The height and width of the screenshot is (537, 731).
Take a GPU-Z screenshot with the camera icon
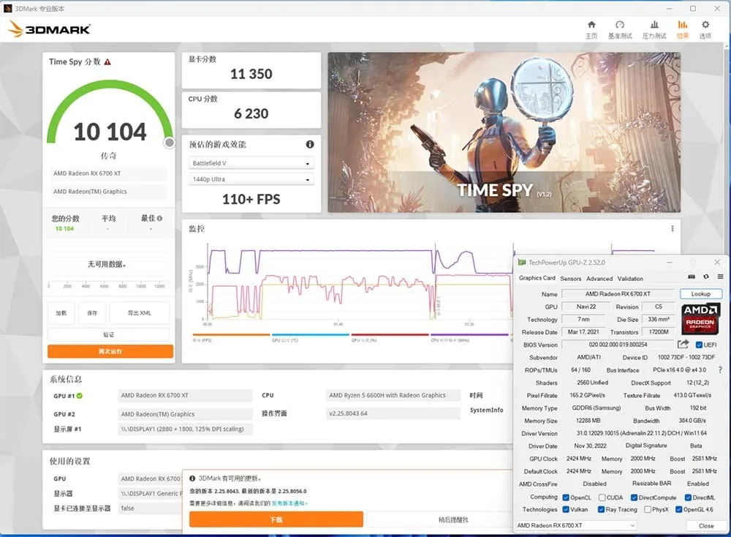(692, 277)
